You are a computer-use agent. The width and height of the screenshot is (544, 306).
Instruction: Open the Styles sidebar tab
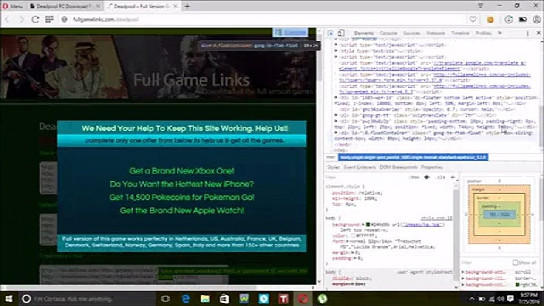334,167
